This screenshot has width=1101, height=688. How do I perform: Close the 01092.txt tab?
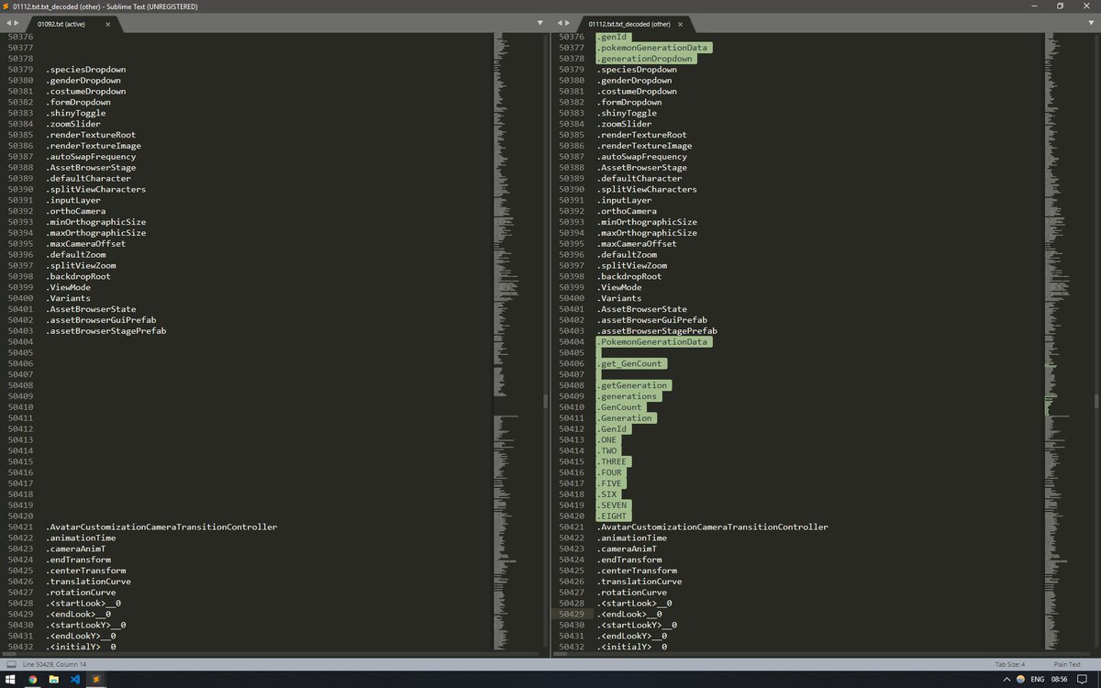pyautogui.click(x=107, y=24)
